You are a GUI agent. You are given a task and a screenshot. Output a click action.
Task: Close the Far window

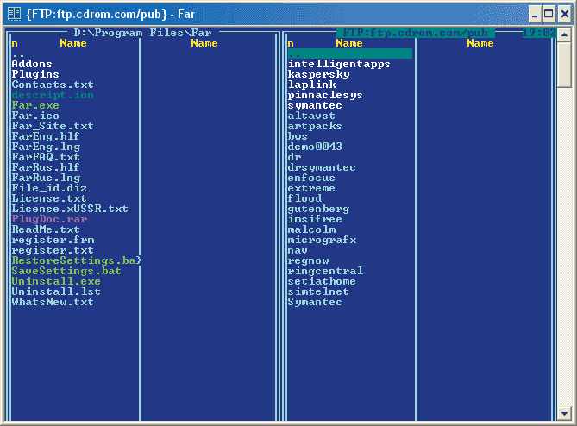pos(564,14)
